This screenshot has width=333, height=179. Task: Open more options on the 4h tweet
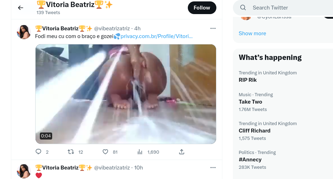tap(213, 28)
